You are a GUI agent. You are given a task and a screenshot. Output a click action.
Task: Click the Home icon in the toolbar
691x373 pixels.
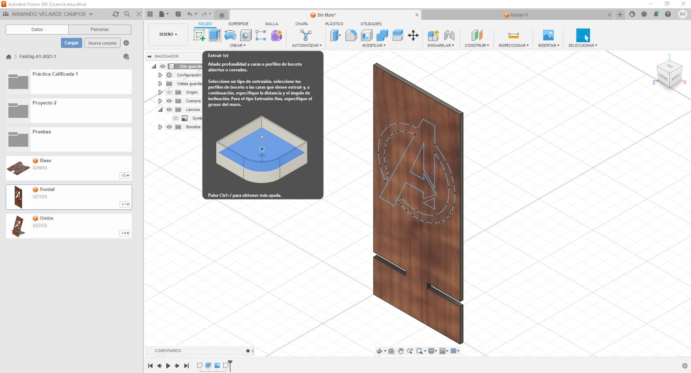pyautogui.click(x=222, y=15)
